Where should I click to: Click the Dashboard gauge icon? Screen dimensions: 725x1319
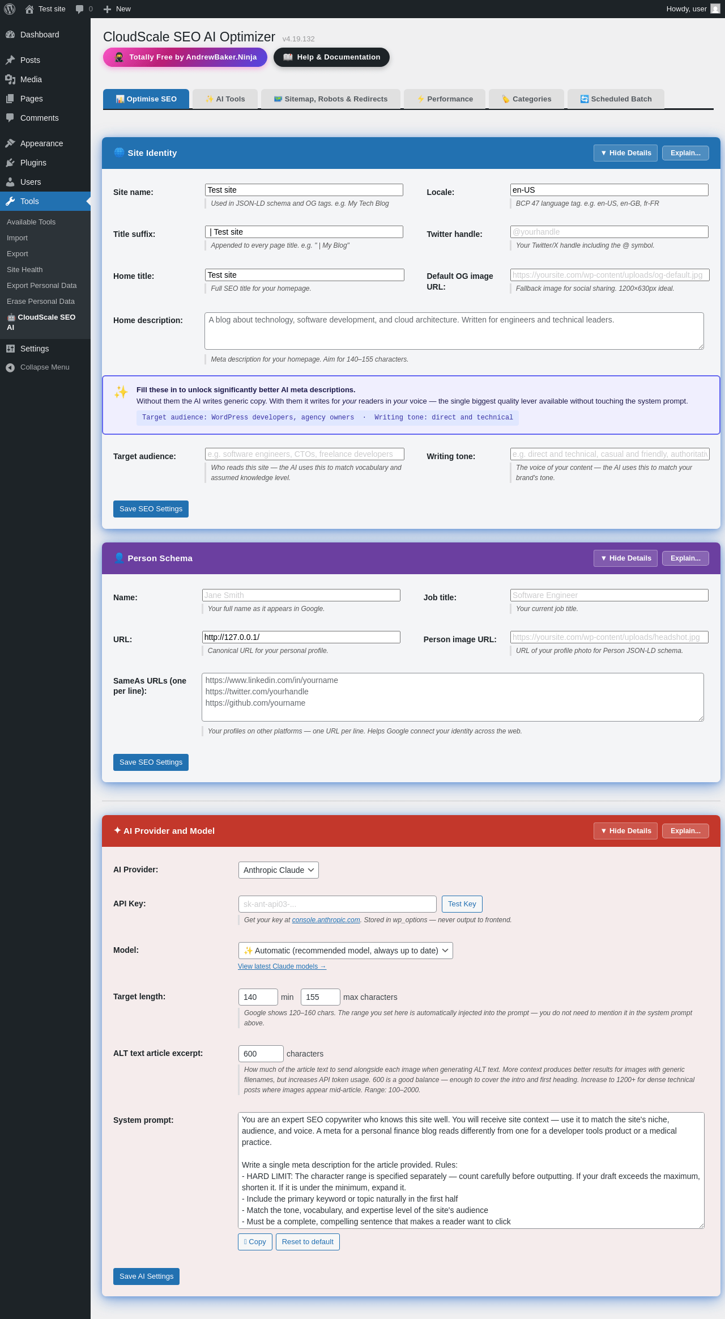coord(10,35)
